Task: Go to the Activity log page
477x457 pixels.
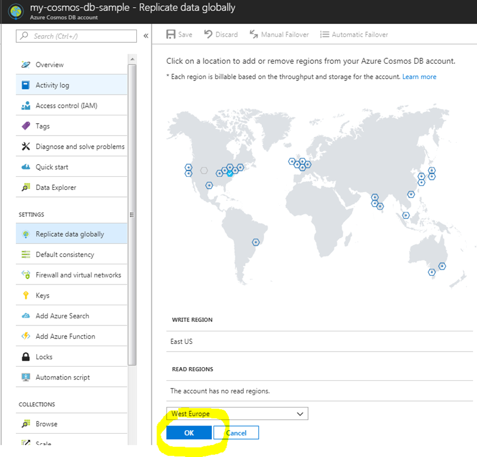Action: click(52, 85)
